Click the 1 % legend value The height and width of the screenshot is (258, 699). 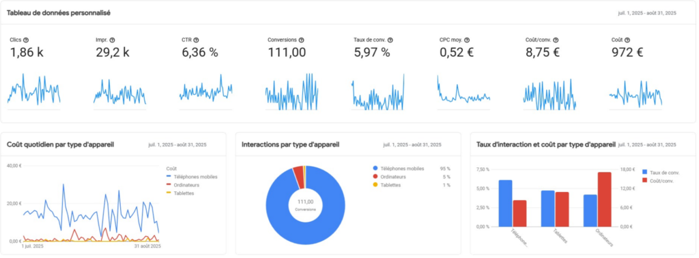coord(446,184)
